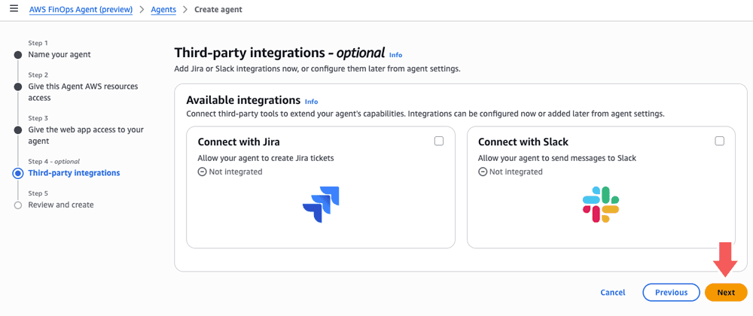Click Jira's Not integrated status icon
Screen dimensions: 753x316
[x=202, y=172]
